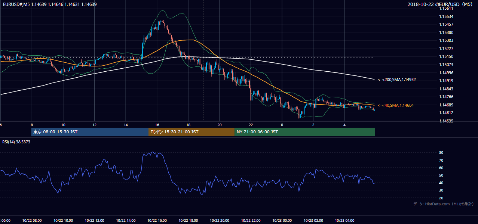Click the hour label 14 under the price chart
Image resolution: width=478 pixels, height=224 pixels.
click(x=126, y=125)
